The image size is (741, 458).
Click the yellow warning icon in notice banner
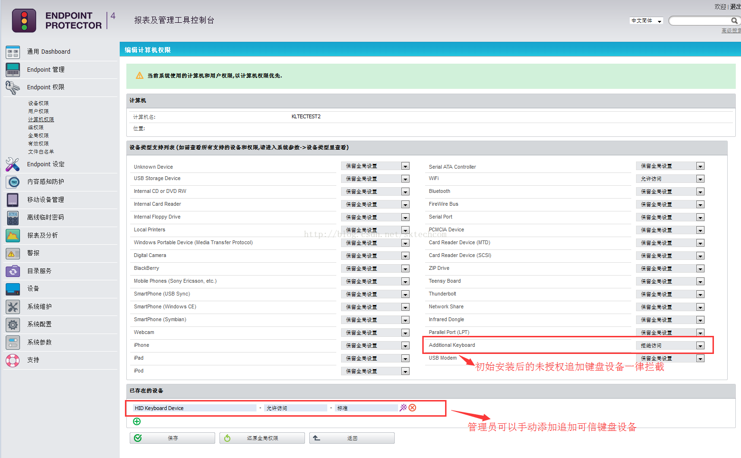tap(140, 76)
